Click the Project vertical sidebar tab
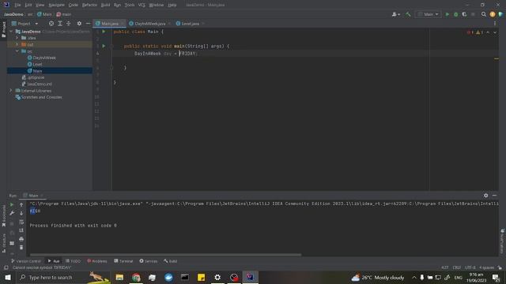506x284 pixels. (3, 30)
